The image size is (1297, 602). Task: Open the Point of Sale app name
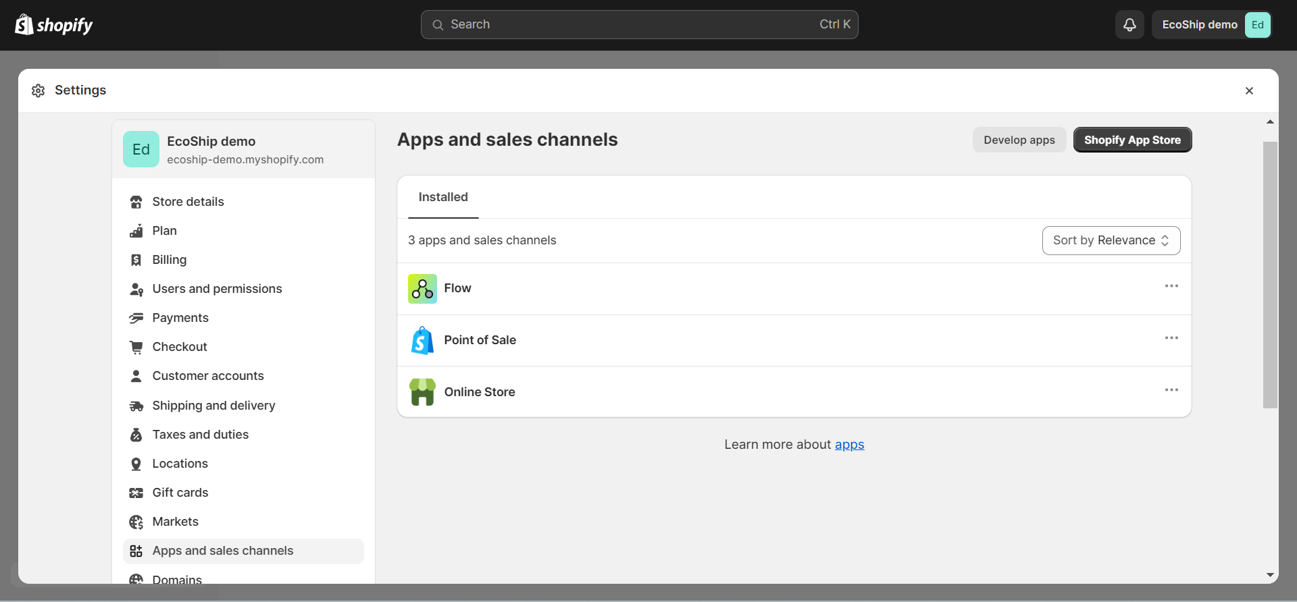pos(480,340)
